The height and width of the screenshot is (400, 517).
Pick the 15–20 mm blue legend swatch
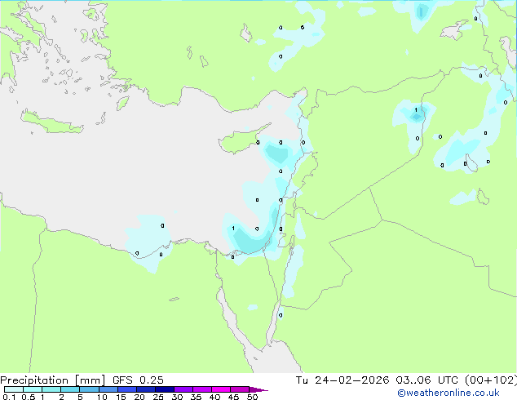126,389
